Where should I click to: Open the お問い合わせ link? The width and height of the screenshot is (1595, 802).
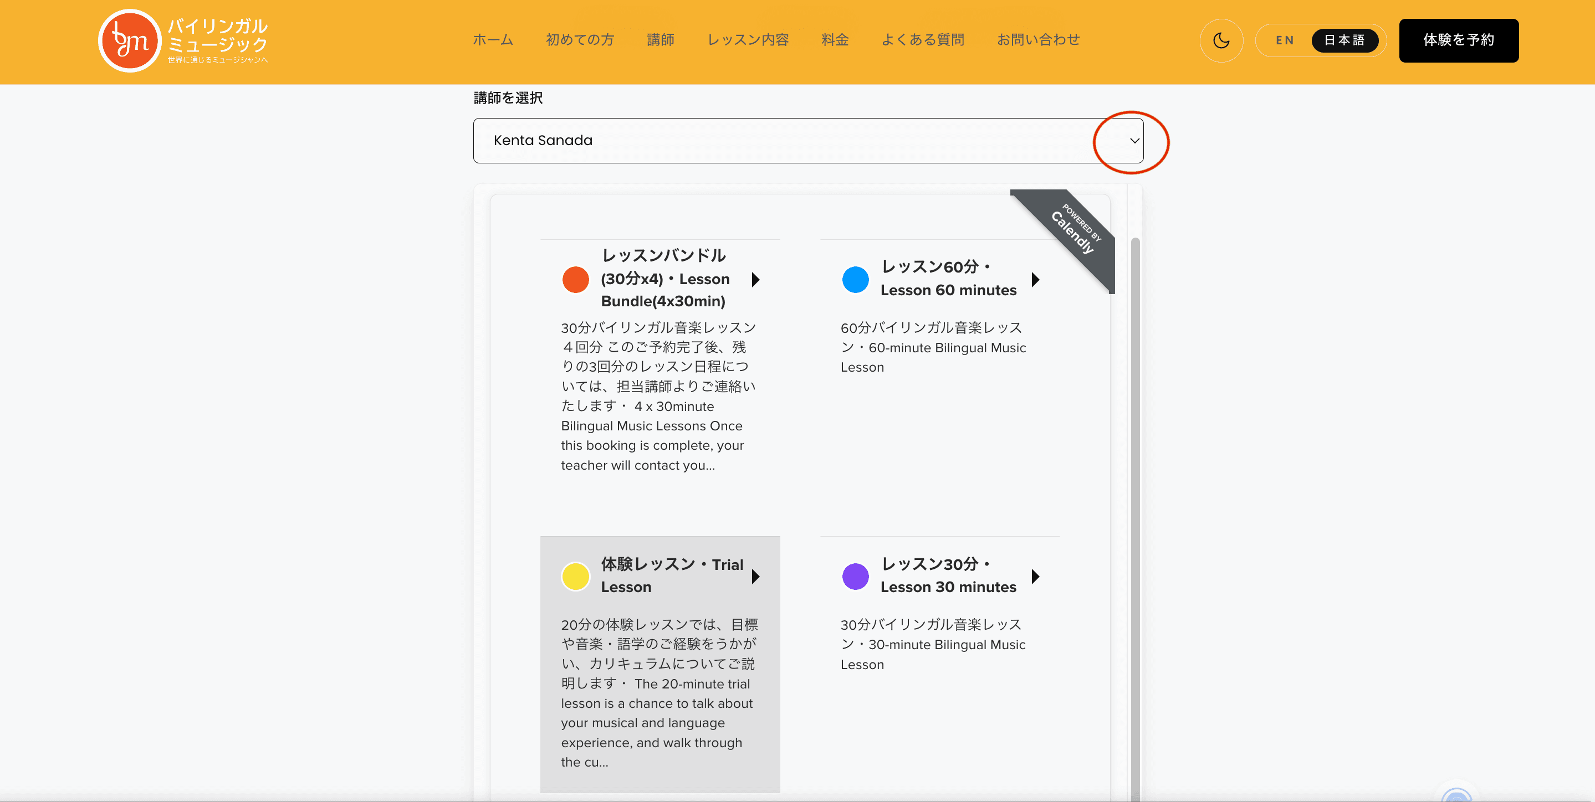click(1037, 40)
